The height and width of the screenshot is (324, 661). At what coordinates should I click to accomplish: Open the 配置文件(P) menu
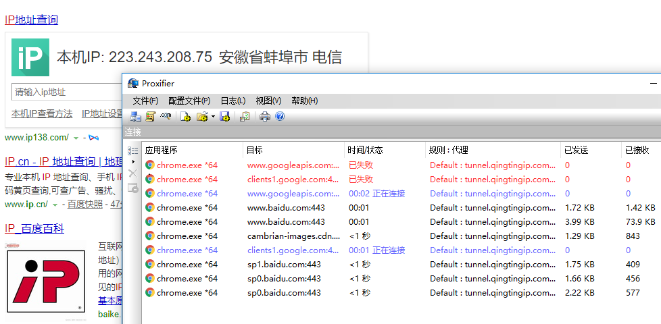tap(189, 101)
